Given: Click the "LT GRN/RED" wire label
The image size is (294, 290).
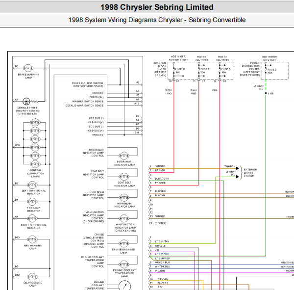Looking at the screenshot, I should coord(162,259).
